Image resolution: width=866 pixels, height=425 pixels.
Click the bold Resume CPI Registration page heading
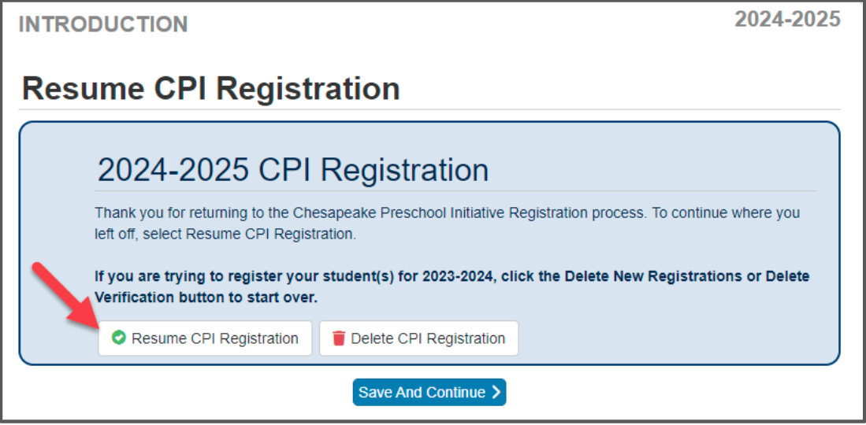tap(210, 89)
